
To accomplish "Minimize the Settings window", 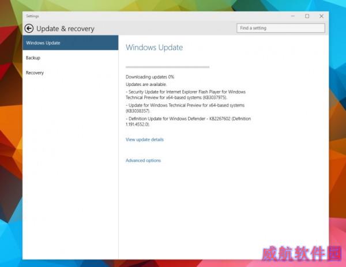I will coord(293,16).
